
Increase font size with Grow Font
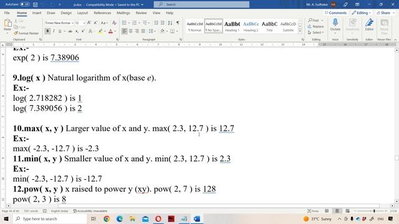89,23
